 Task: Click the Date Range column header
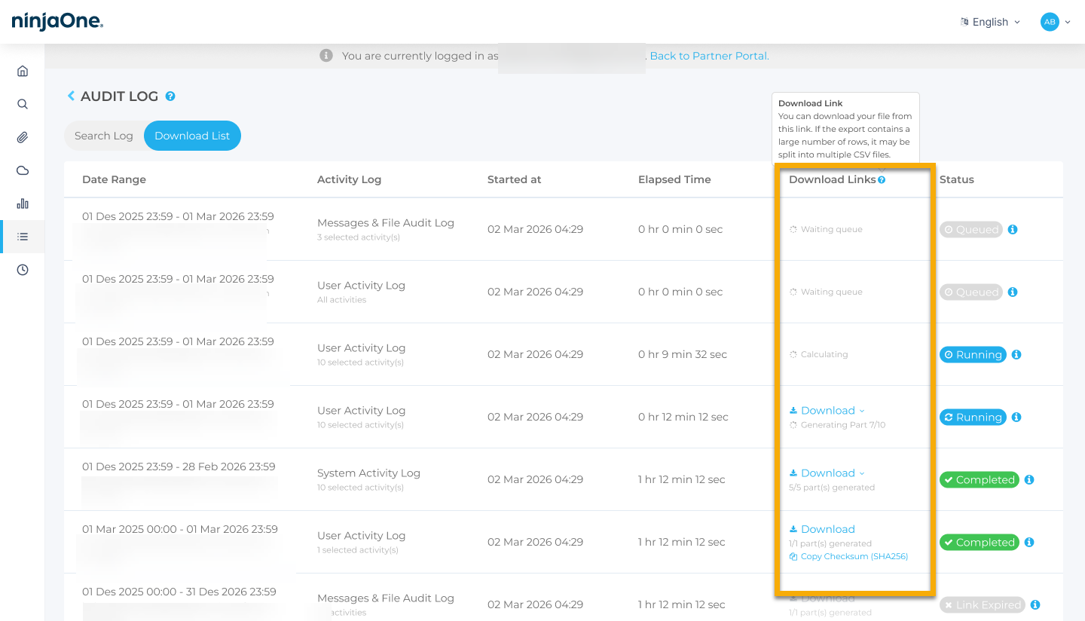[x=114, y=179]
